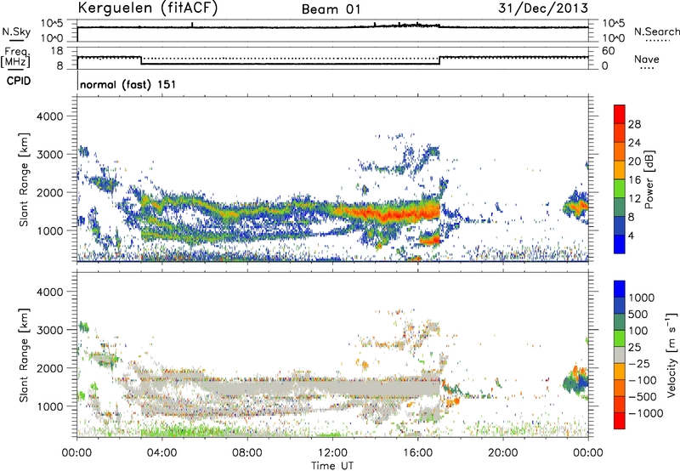Click the 'Freq. [MHz]' axis label
Screen dimensions: 680x471
click(x=15, y=57)
